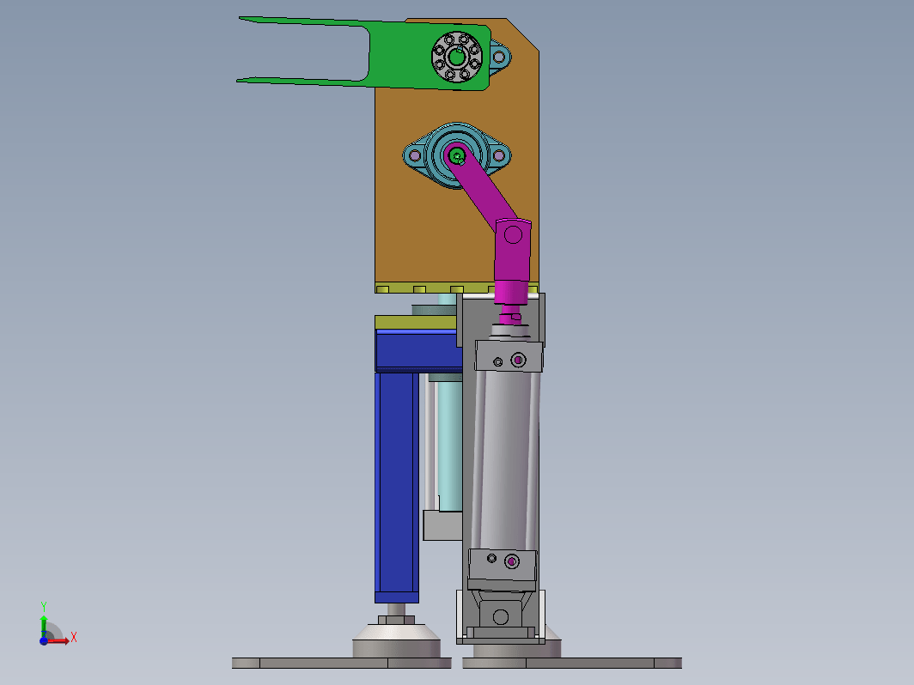Select the right base plate
The width and height of the screenshot is (914, 685).
tap(572, 663)
